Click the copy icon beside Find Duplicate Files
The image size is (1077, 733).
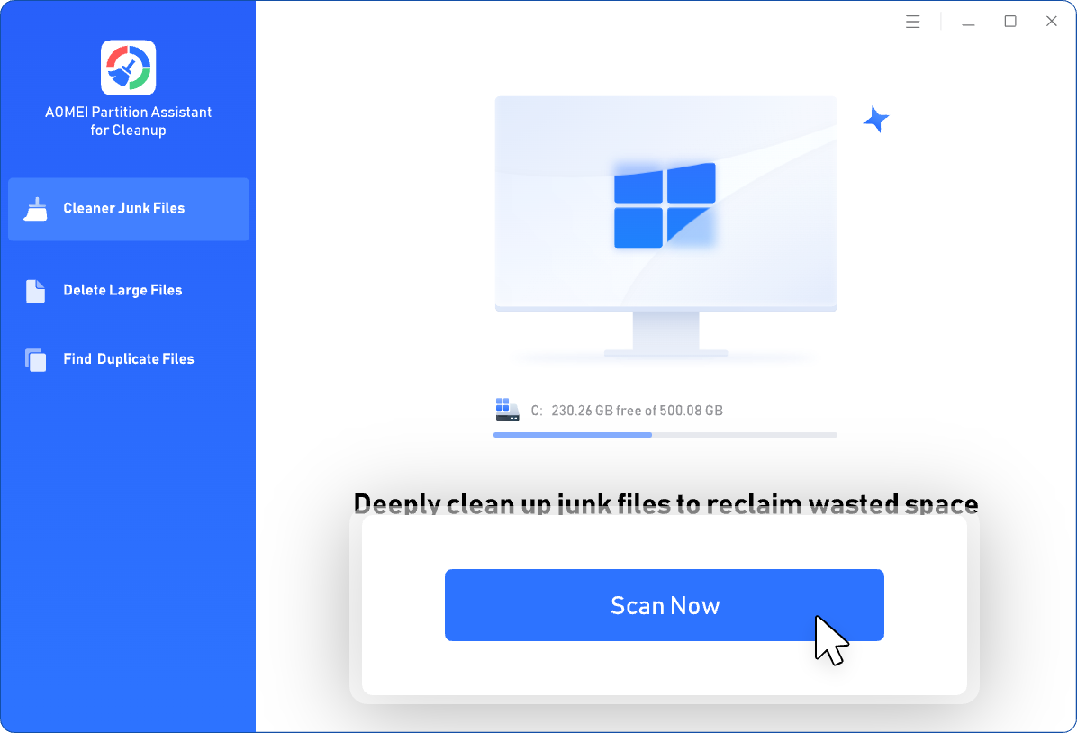36,360
